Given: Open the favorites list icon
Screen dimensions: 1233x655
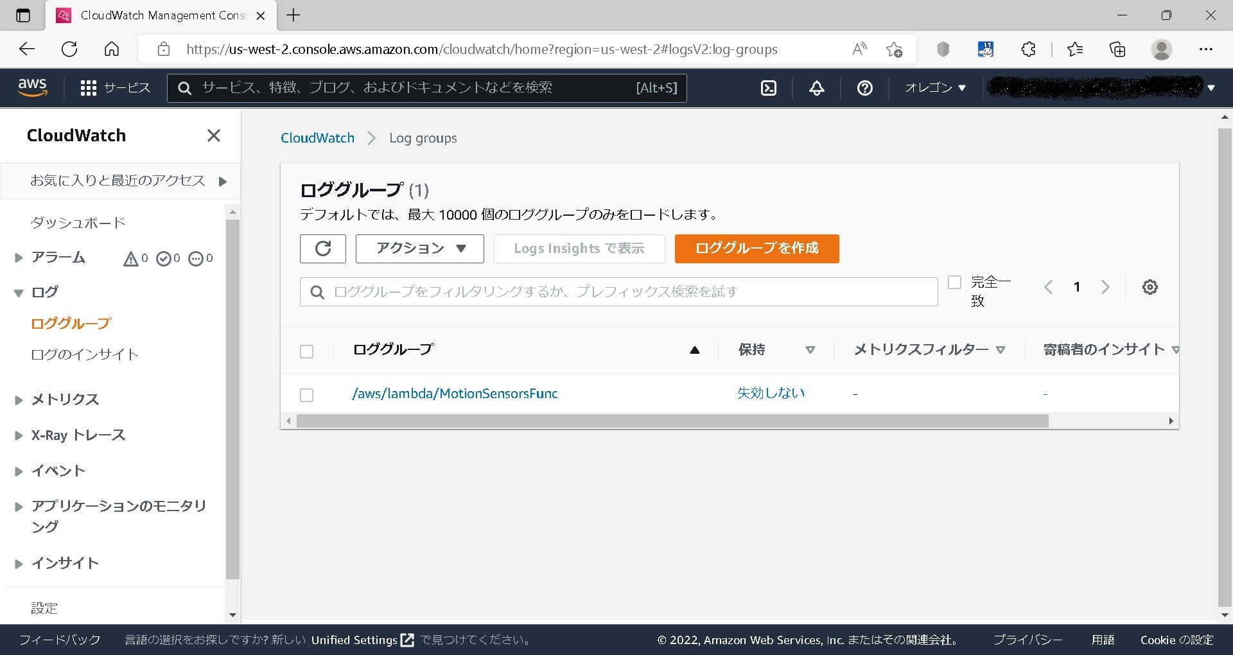Looking at the screenshot, I should pyautogui.click(x=1074, y=49).
